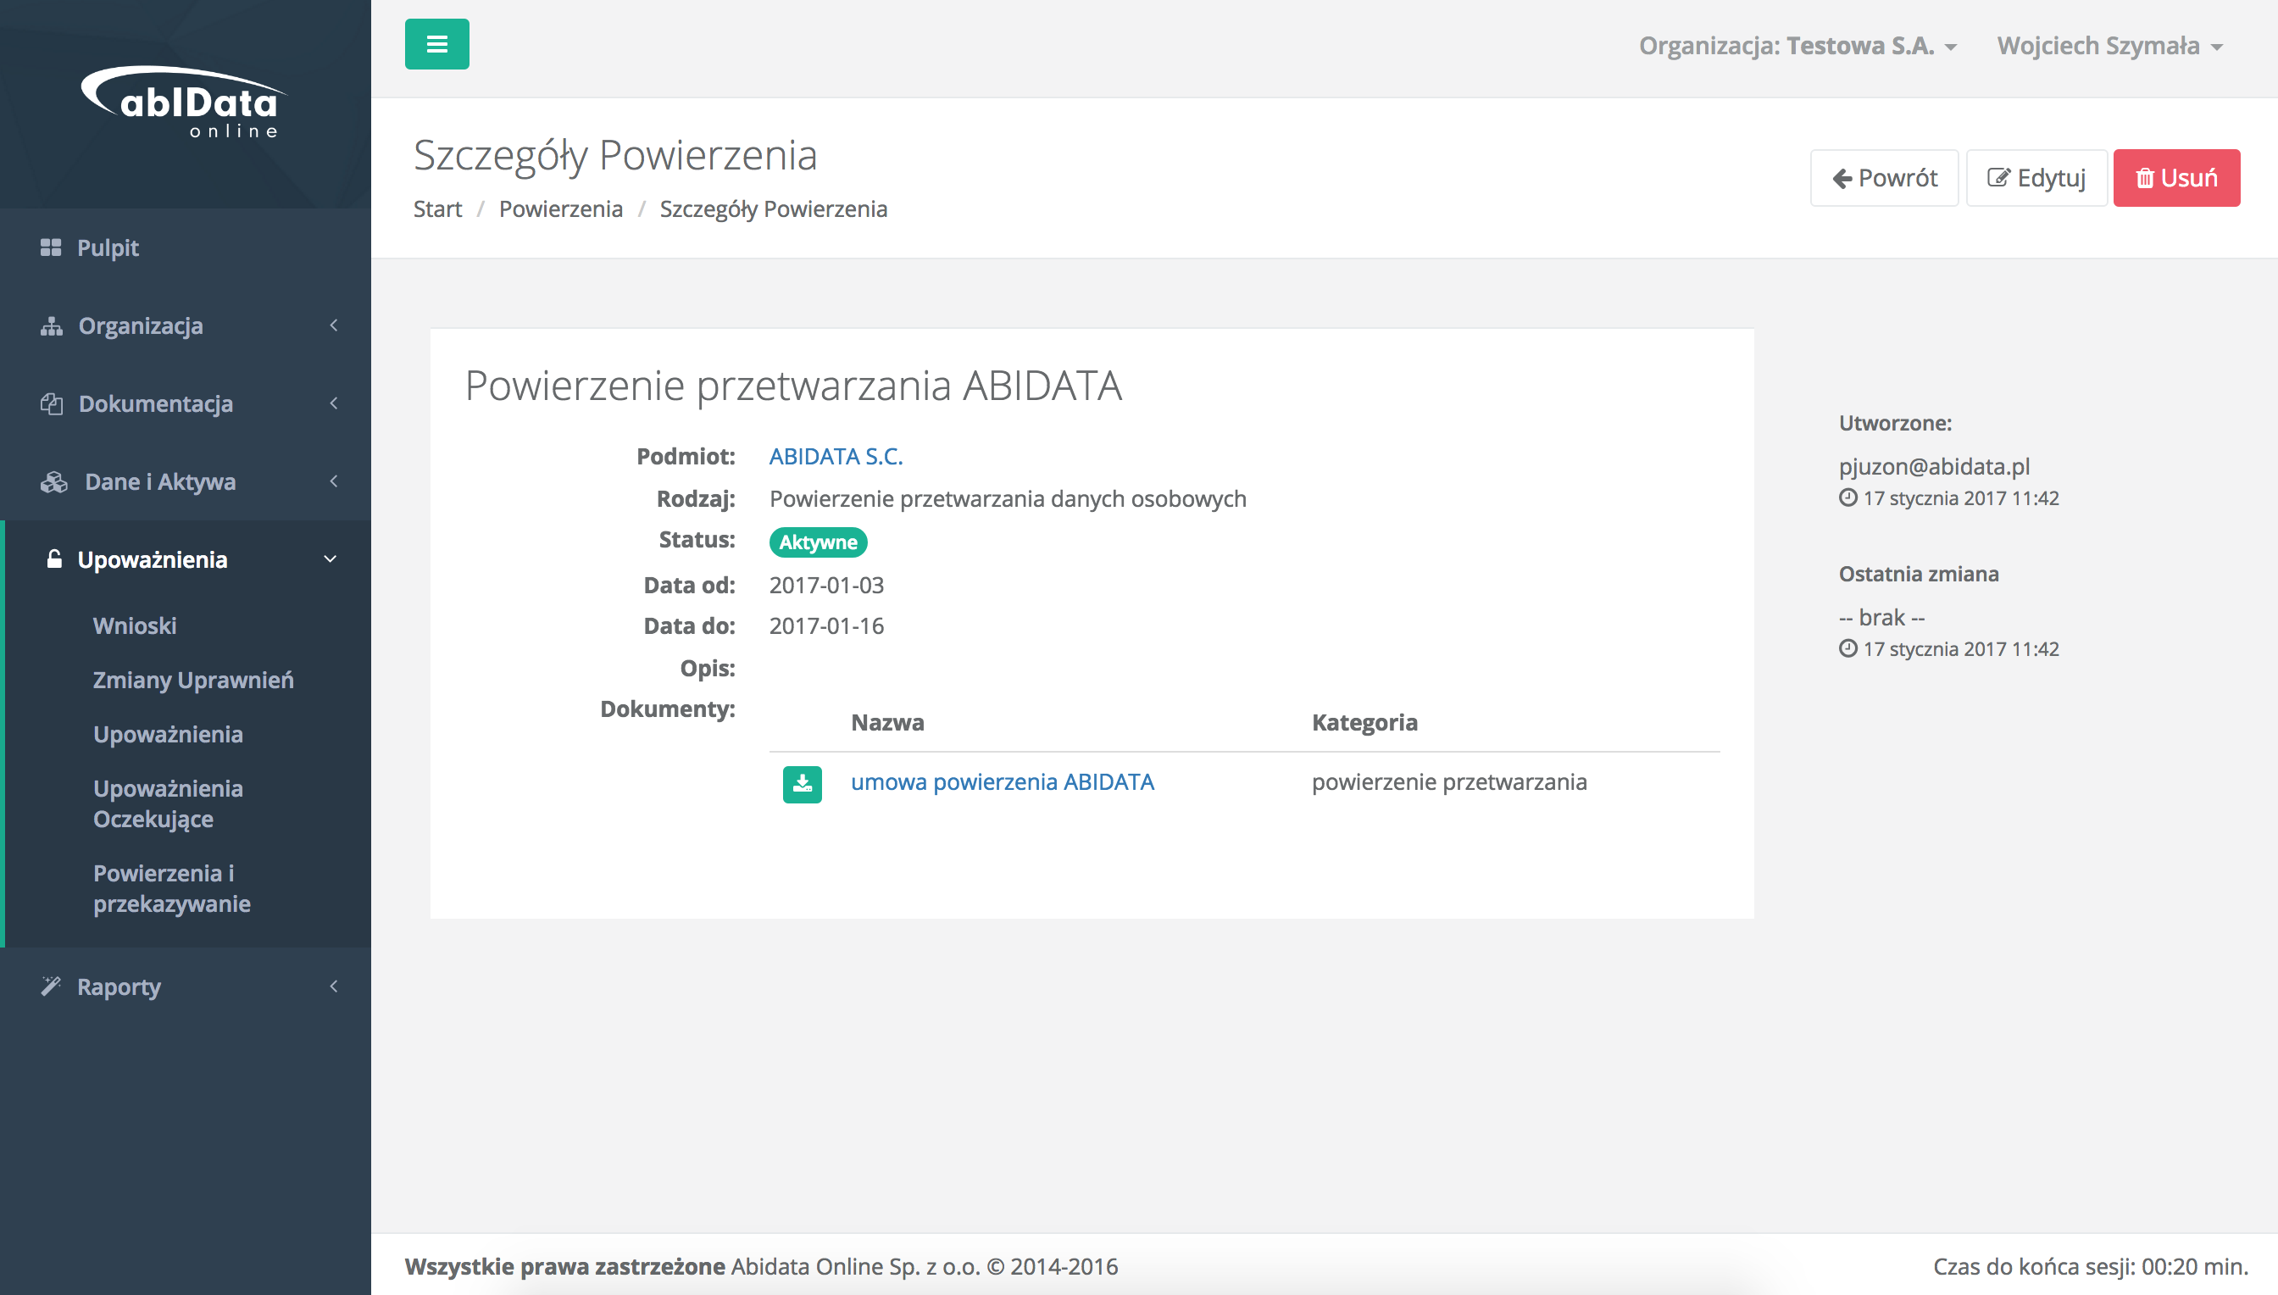Click the Data od value 2017-01-03
2278x1295 pixels.
(826, 586)
